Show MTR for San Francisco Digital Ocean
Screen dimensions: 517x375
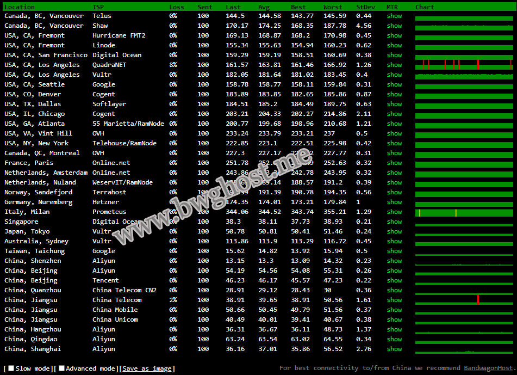click(x=394, y=55)
